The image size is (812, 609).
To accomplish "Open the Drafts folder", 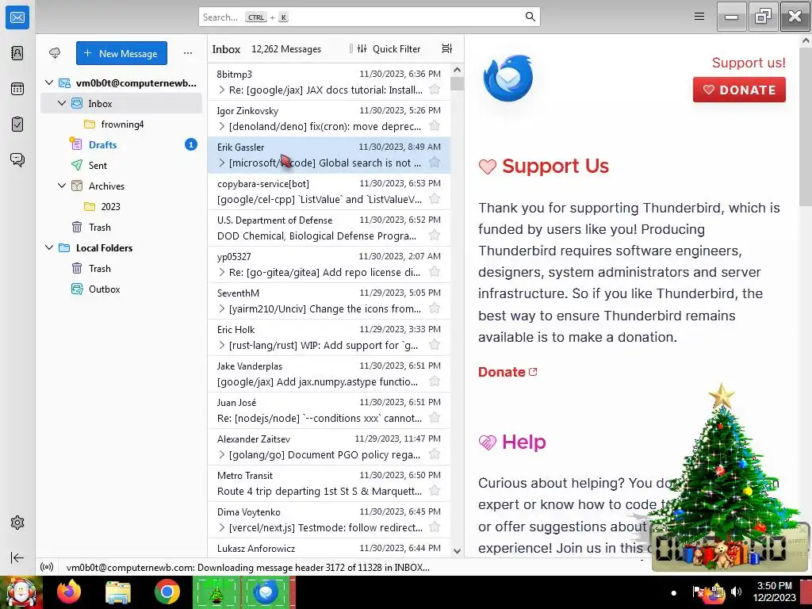I will [x=121, y=144].
